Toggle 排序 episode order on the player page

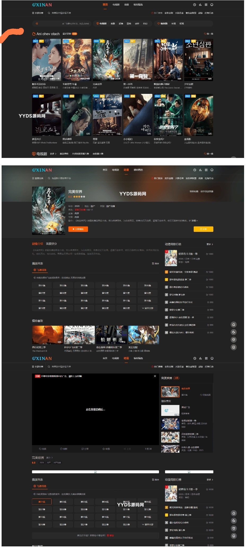pos(156,480)
